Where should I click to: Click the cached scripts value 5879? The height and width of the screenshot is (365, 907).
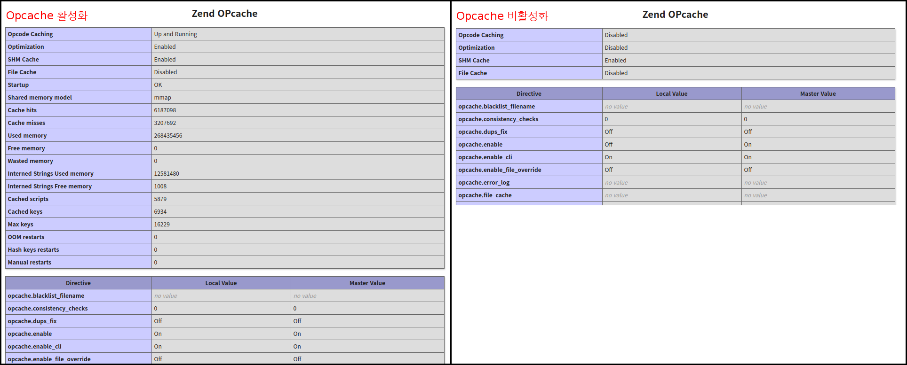pyautogui.click(x=160, y=199)
